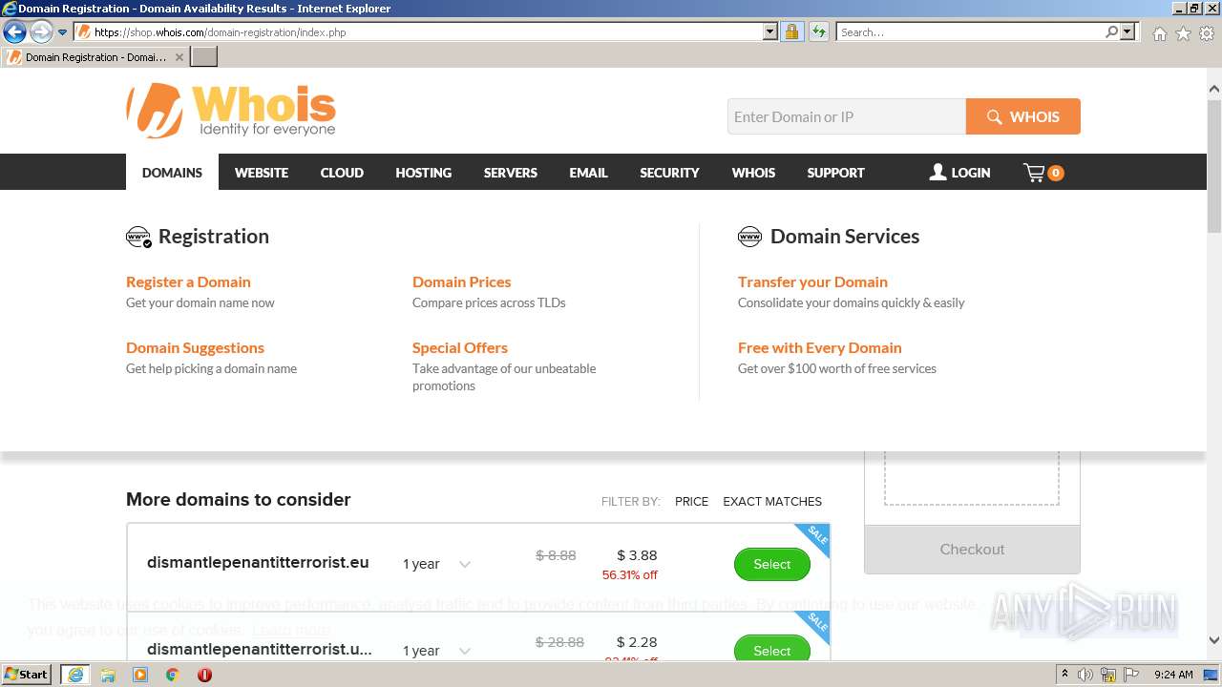Open the HOSTING menu
The height and width of the screenshot is (687, 1222).
click(x=424, y=173)
